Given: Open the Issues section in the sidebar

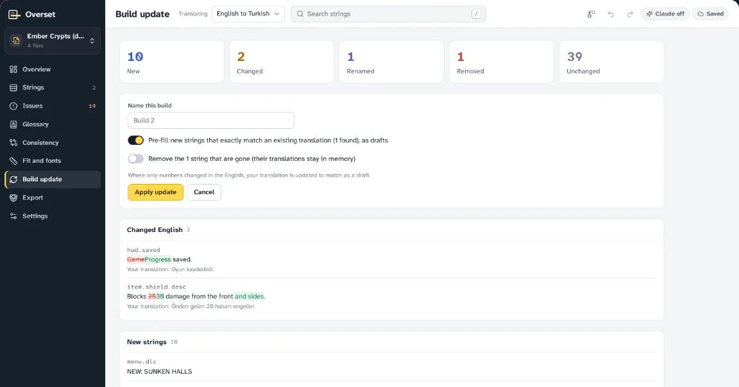Looking at the screenshot, I should pos(53,106).
